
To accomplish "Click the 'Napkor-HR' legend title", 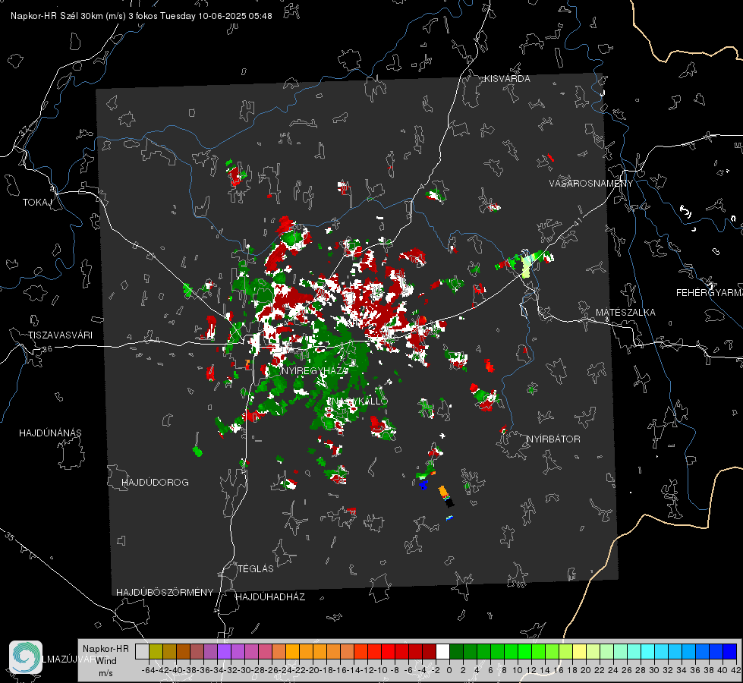I will pos(105,648).
